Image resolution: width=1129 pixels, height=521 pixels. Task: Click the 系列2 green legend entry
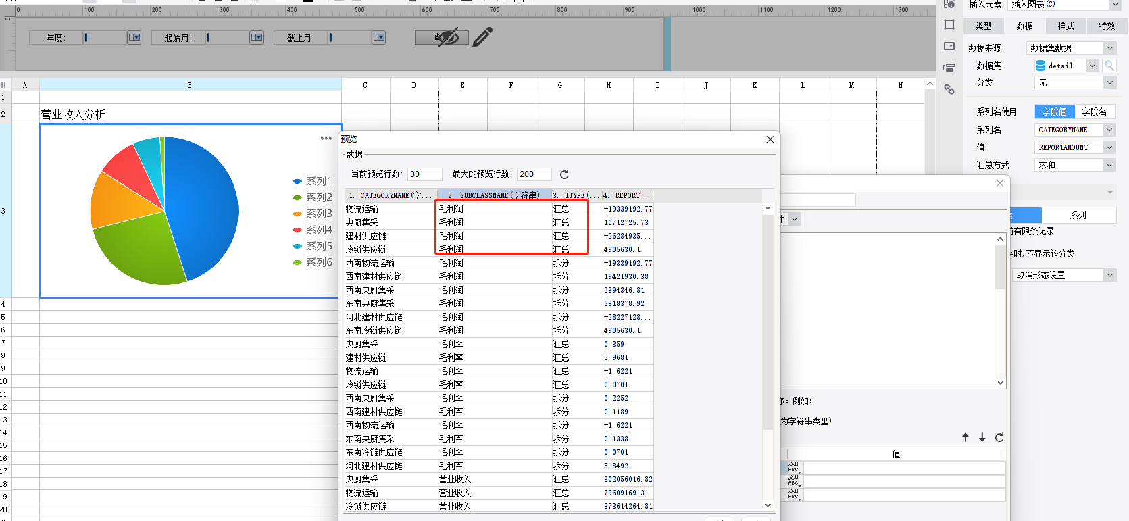click(313, 197)
